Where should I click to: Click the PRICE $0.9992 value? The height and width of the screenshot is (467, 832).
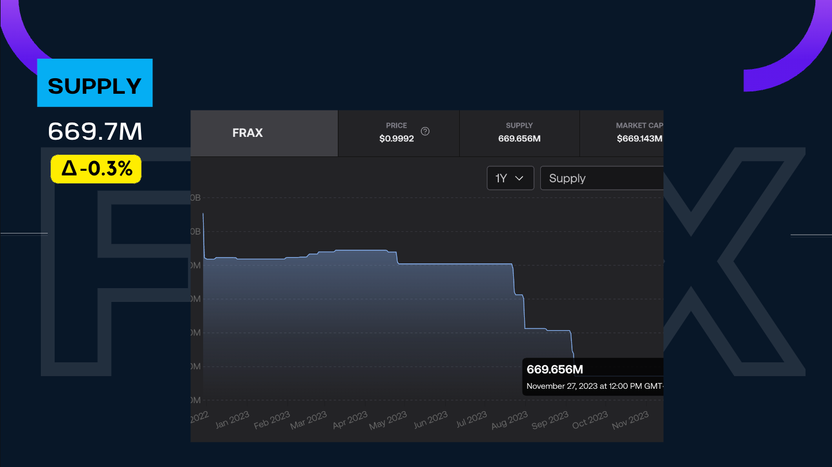coord(396,139)
